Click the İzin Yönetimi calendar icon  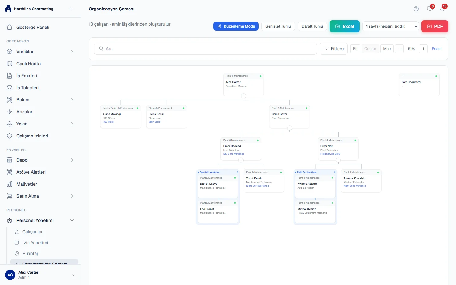17,243
